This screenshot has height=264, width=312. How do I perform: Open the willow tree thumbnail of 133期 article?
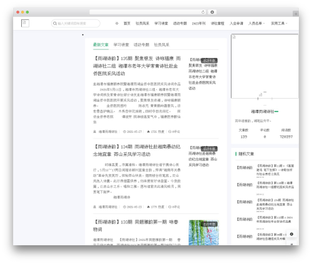203,233
